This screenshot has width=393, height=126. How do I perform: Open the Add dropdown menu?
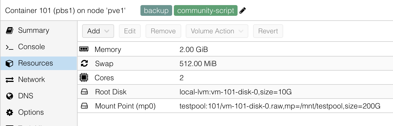click(x=98, y=31)
